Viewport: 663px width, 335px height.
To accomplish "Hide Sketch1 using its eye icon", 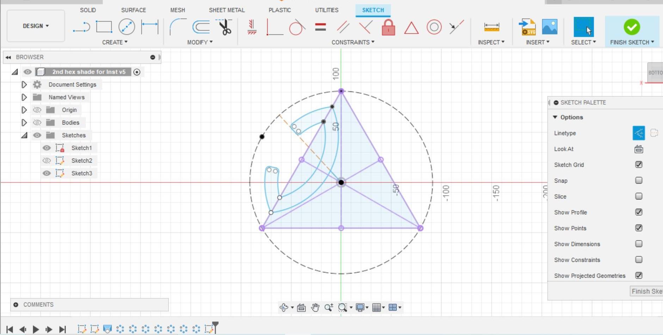I will pos(47,148).
